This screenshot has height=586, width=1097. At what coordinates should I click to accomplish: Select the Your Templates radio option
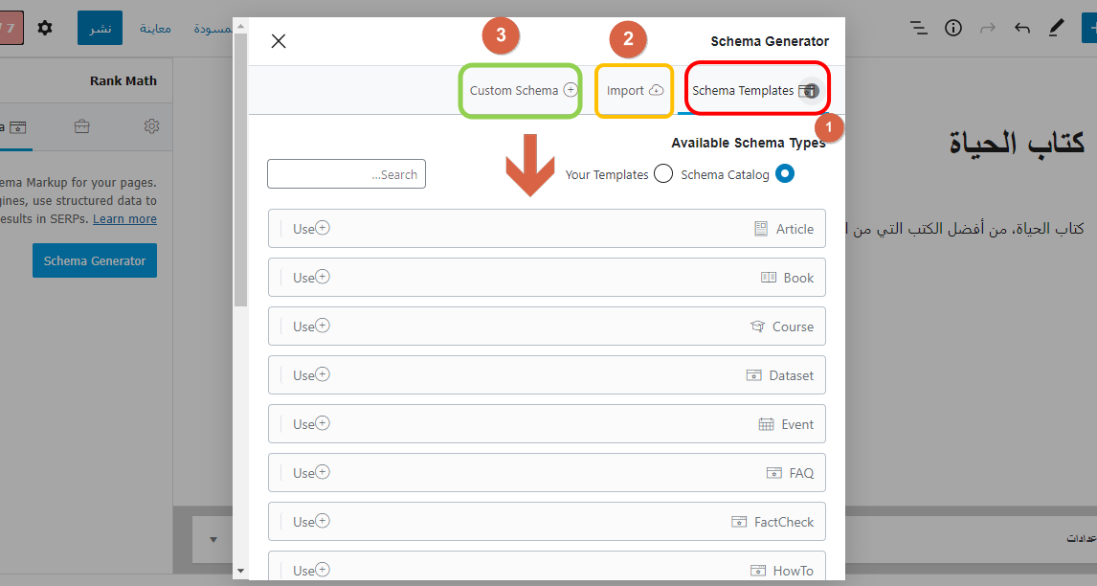coord(662,174)
